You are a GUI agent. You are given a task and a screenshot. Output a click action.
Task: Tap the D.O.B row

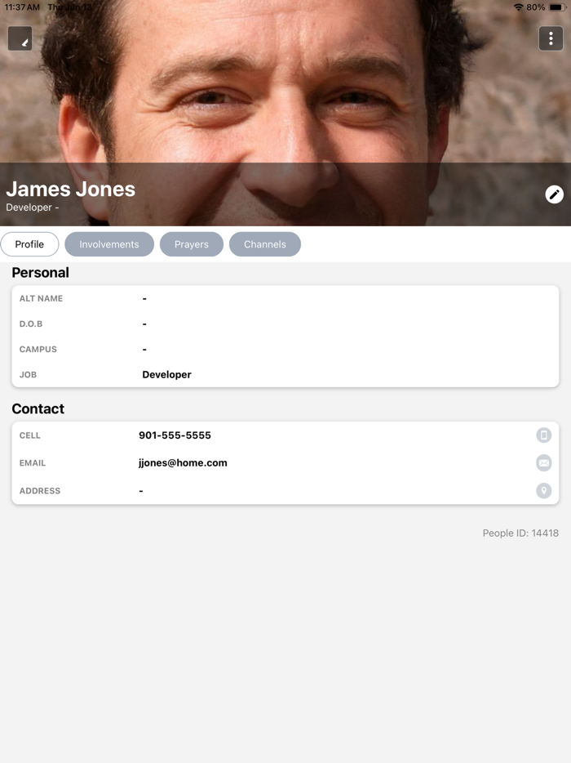pyautogui.click(x=285, y=323)
